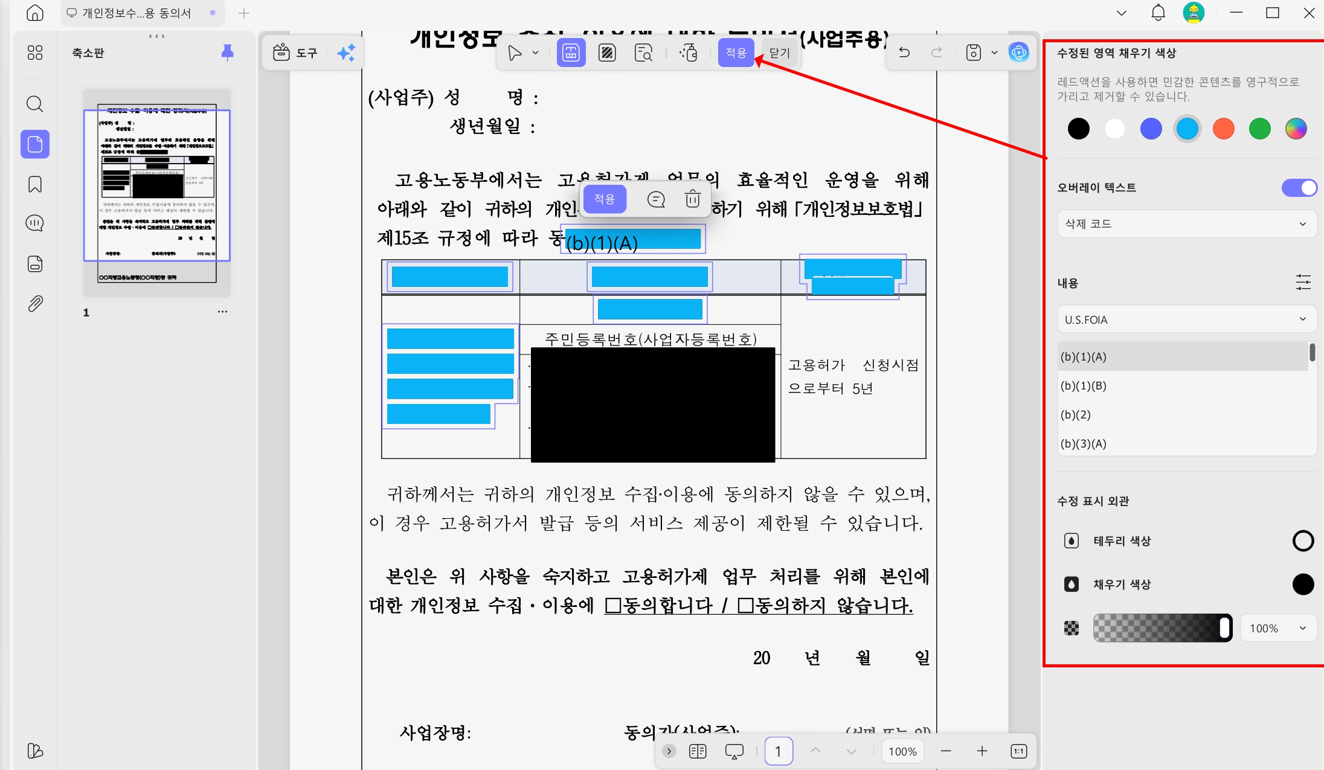Click 적용 in the top toolbar
Image resolution: width=1324 pixels, height=770 pixels.
pos(736,53)
